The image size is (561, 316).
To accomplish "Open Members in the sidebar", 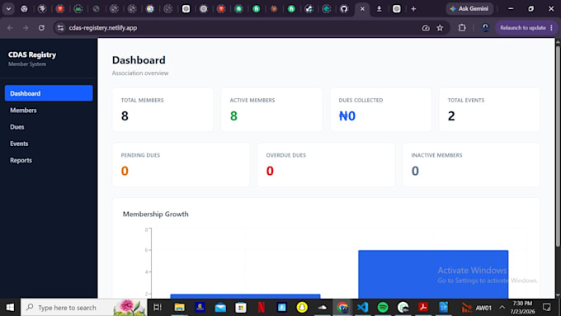I will click(49, 111).
